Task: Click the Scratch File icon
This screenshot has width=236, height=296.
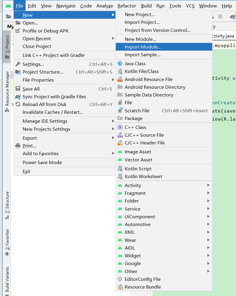Action: pos(120,110)
